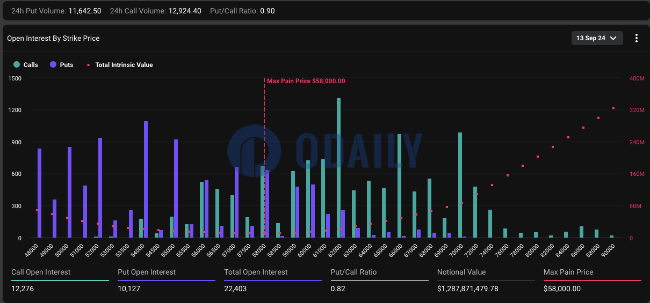Click the put bar at strike 55000
650x303 pixels.
click(176, 189)
